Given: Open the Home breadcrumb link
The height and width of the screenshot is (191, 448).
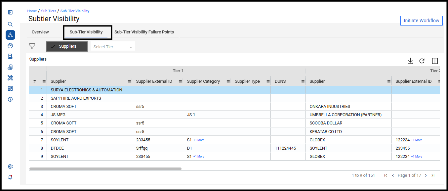Looking at the screenshot, I should (x=32, y=11).
